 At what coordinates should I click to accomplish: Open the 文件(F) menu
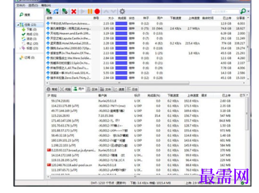[21, 5]
